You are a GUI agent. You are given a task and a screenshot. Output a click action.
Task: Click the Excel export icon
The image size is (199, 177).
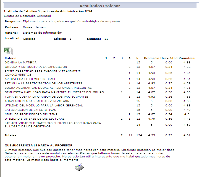point(8,51)
